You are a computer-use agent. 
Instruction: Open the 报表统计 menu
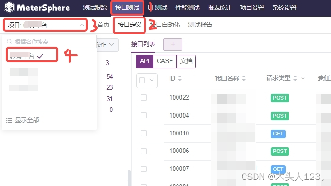[x=220, y=8]
